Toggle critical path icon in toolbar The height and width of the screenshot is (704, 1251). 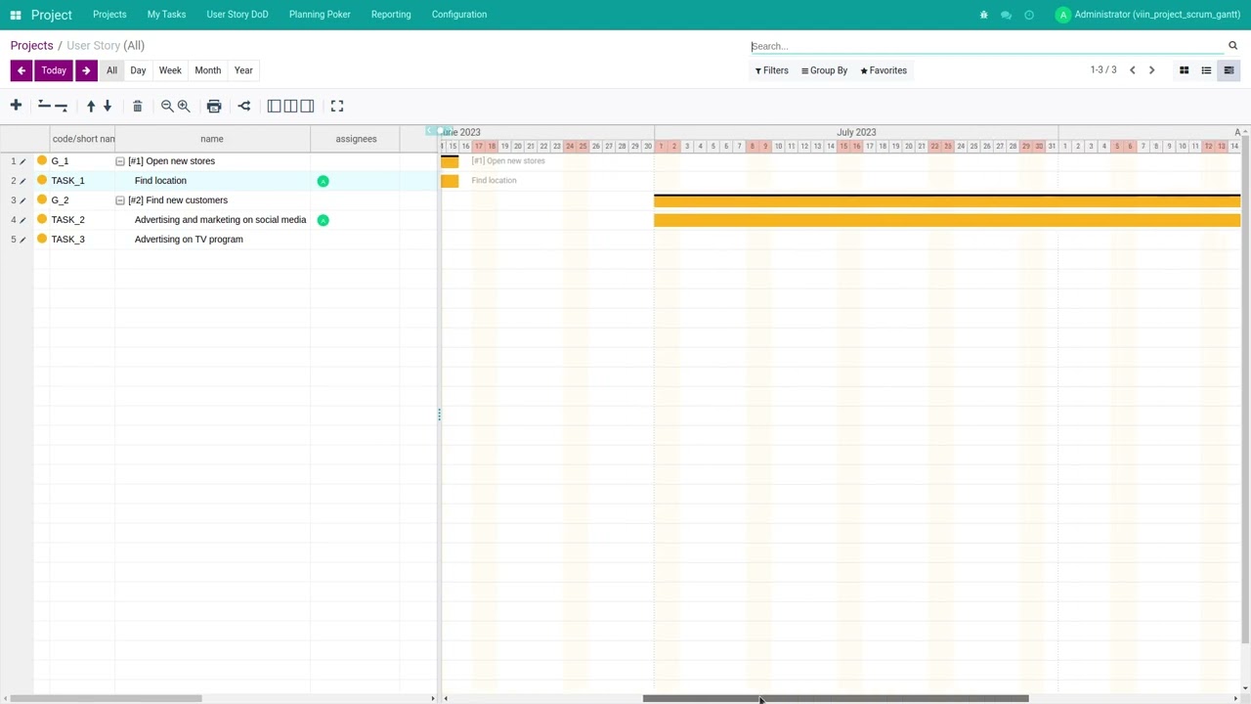(x=244, y=106)
